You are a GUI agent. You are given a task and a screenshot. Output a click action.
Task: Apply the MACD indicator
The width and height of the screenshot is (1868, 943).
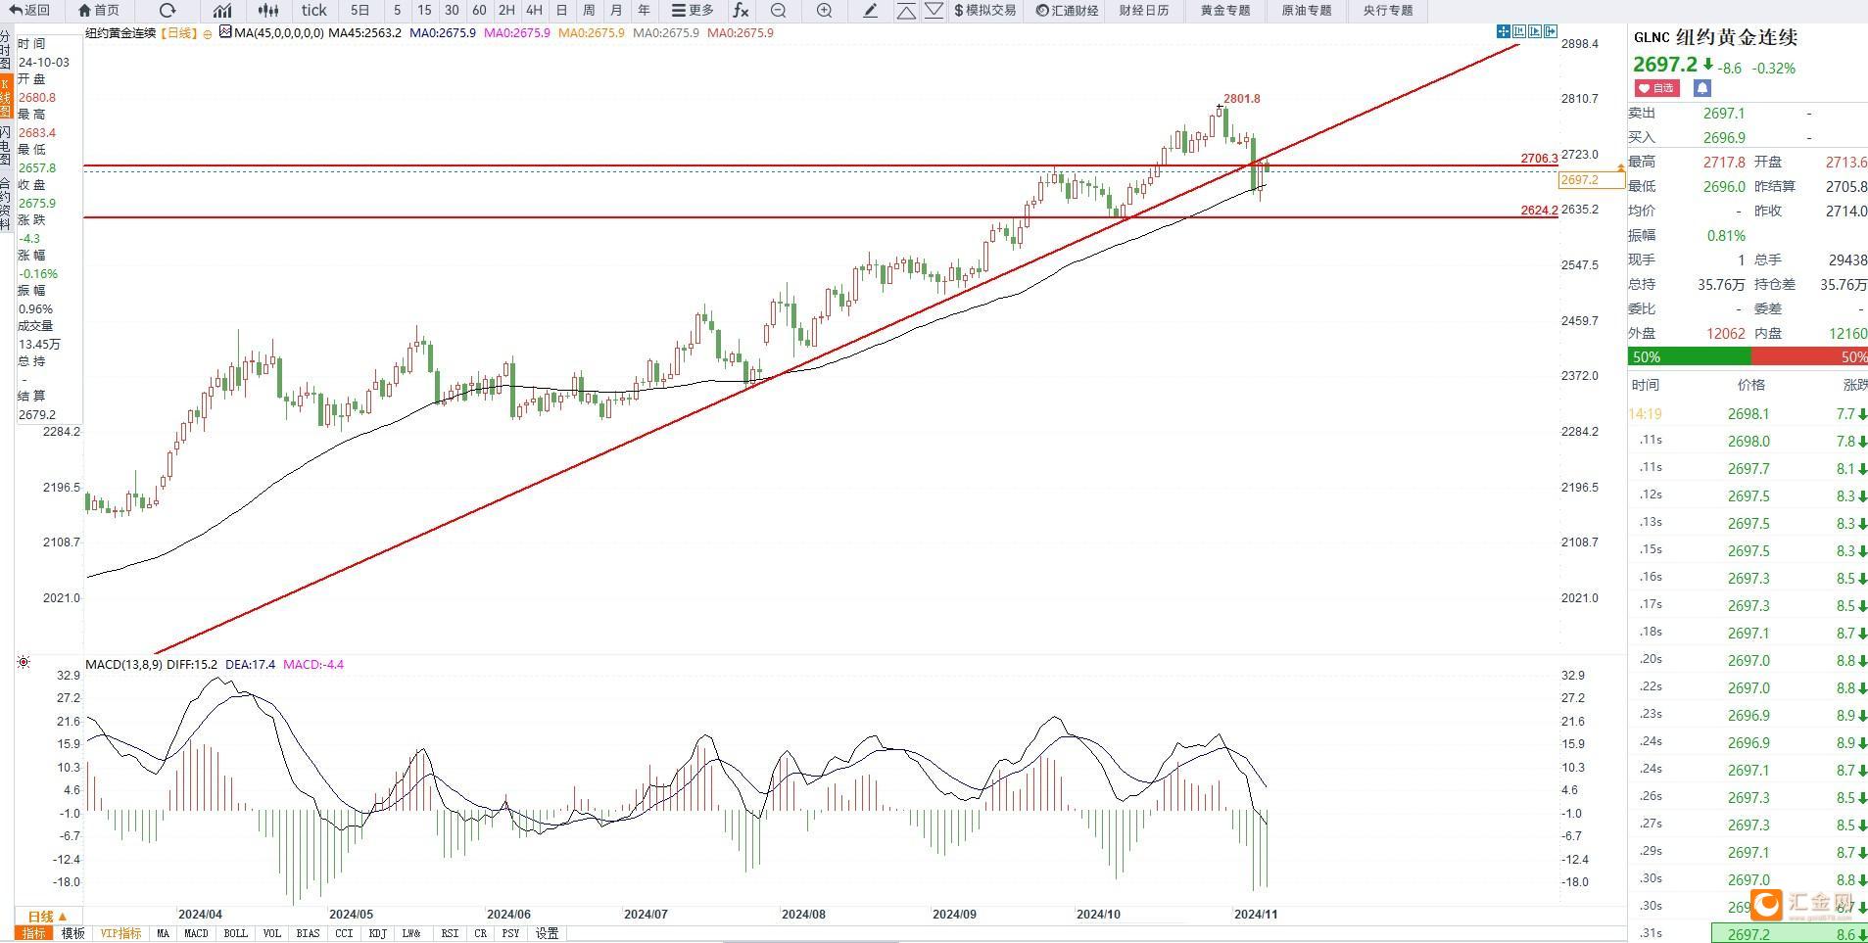196,934
